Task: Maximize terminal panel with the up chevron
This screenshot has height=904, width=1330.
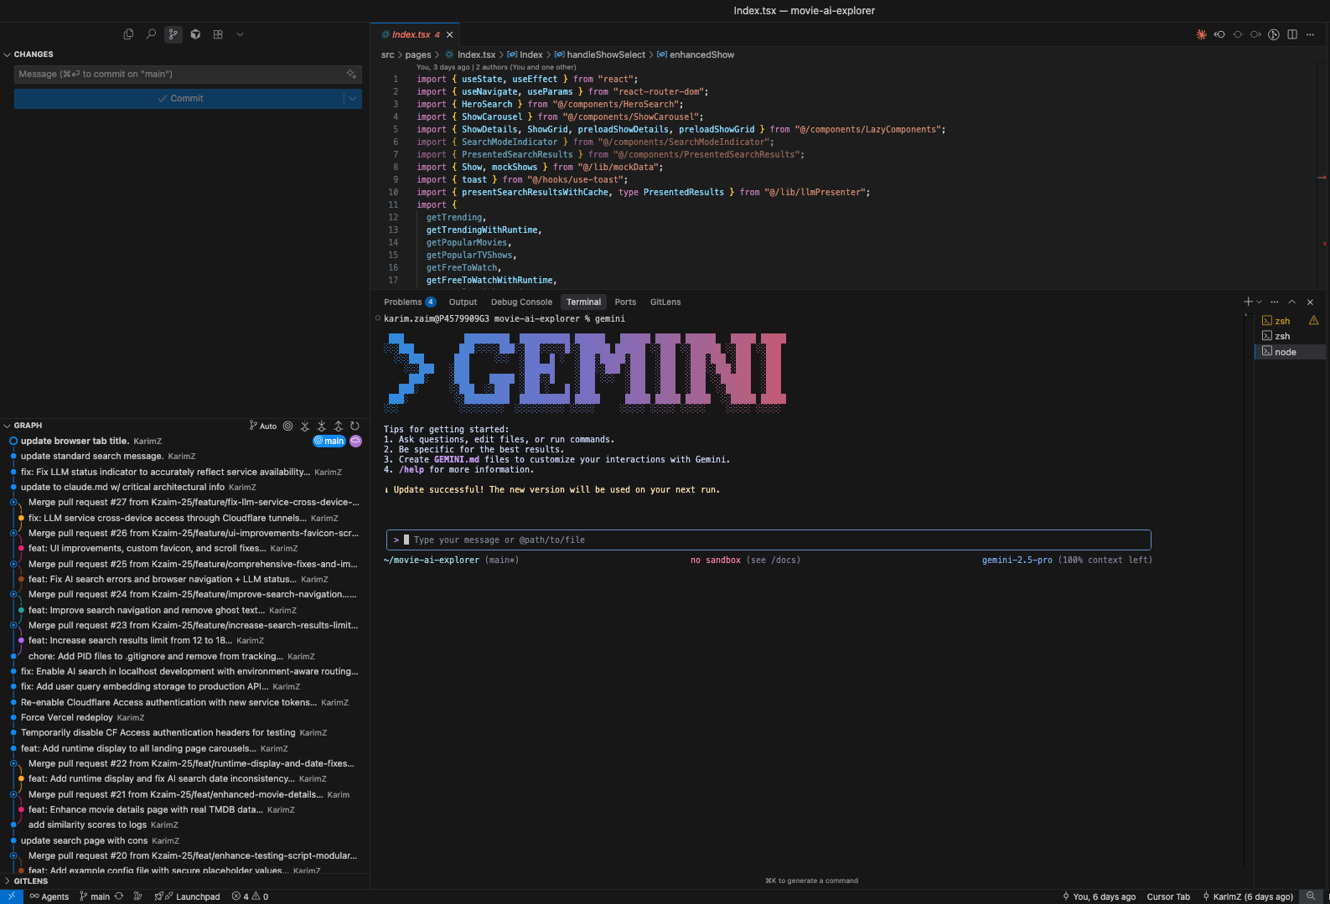Action: pyautogui.click(x=1291, y=302)
